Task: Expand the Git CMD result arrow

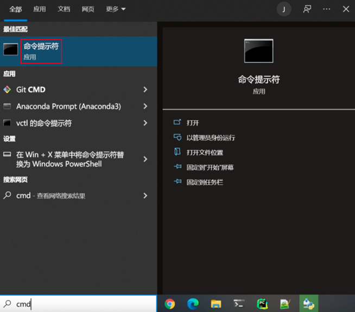Action: (145, 90)
